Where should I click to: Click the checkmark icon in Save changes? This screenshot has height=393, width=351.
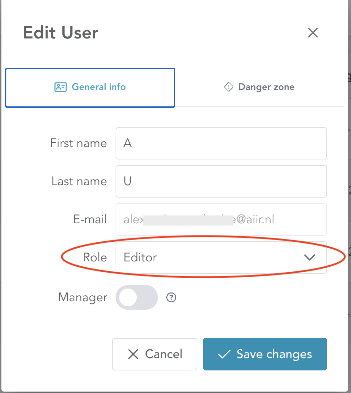coord(224,354)
